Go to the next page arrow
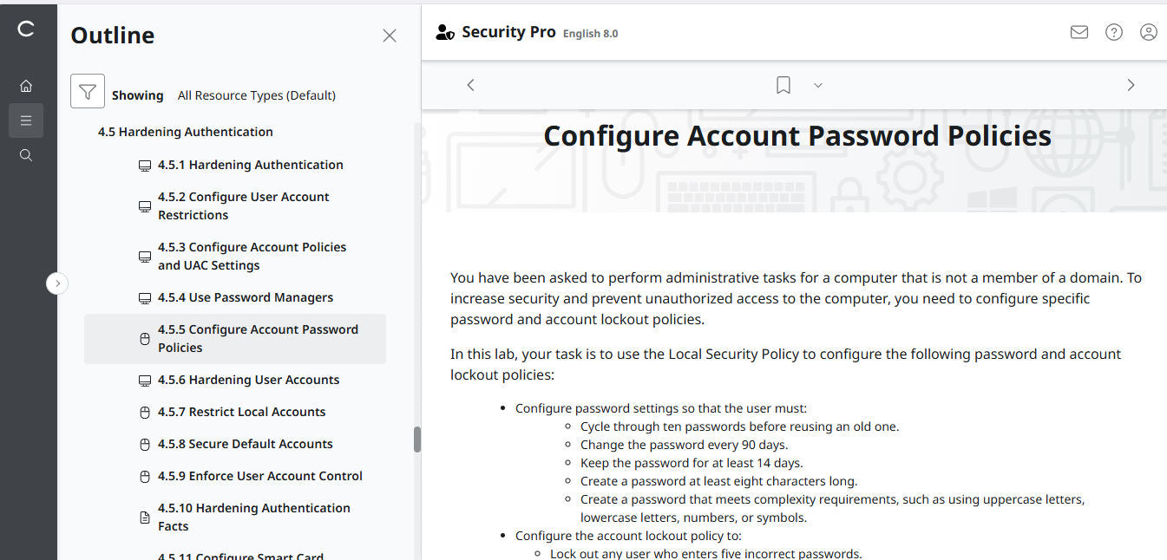Screen dimensions: 1167x560 click(1130, 85)
